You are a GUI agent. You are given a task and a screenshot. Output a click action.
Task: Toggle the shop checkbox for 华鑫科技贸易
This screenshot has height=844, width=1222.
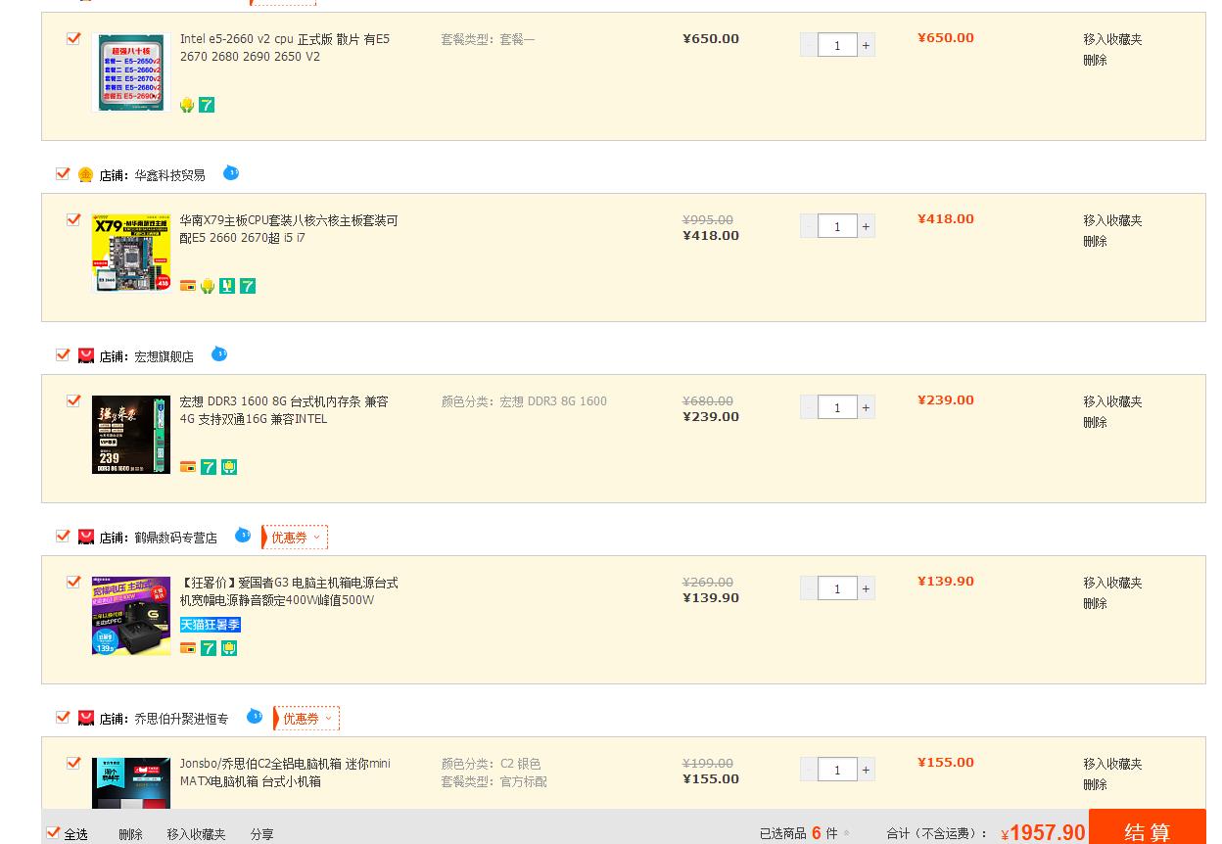pos(63,173)
